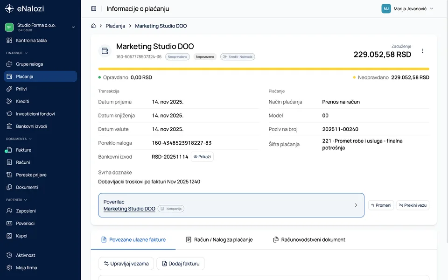Image resolution: width=448 pixels, height=280 pixels.
Task: Click the Prekini vezu button
Action: (x=413, y=205)
